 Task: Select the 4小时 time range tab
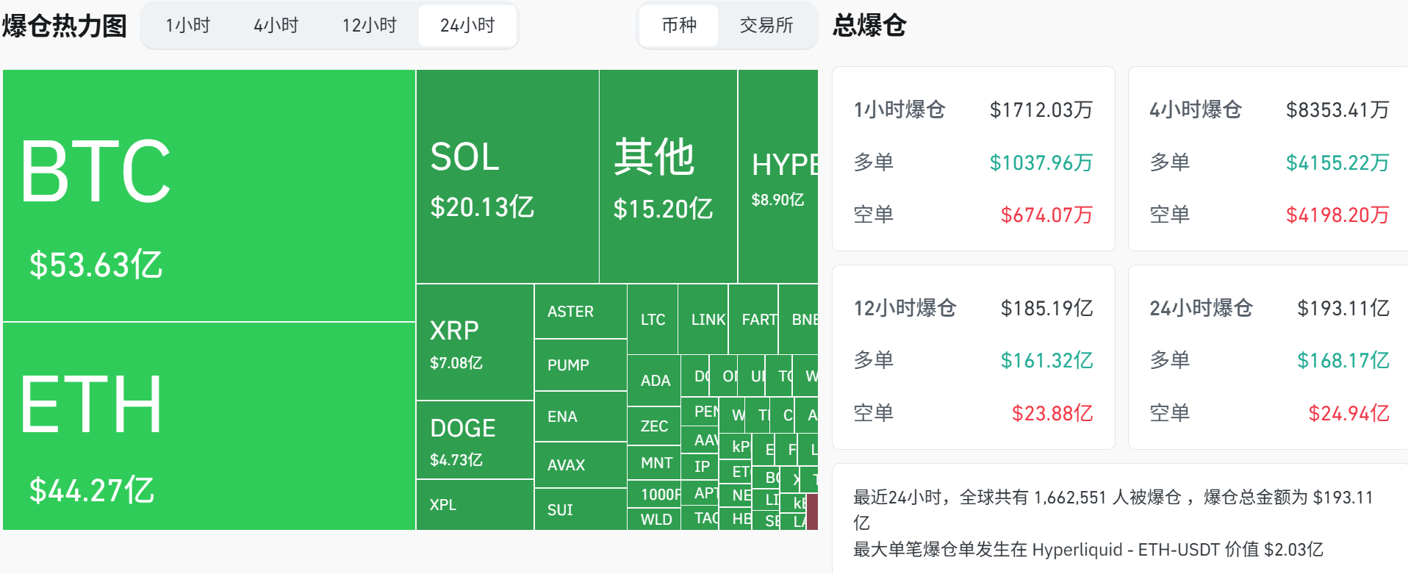pos(276,26)
